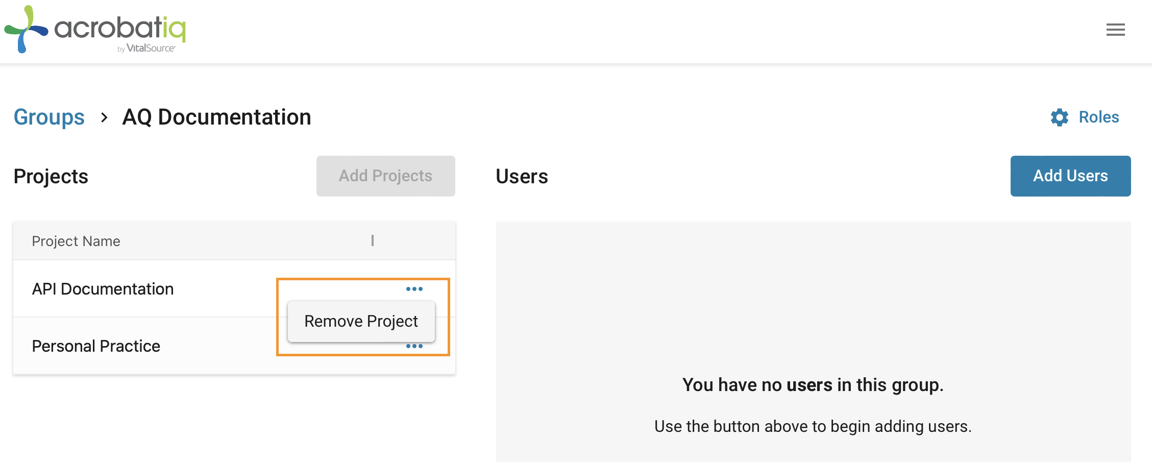Go back to Groups breadcrumb
The height and width of the screenshot is (462, 1152).
[49, 117]
